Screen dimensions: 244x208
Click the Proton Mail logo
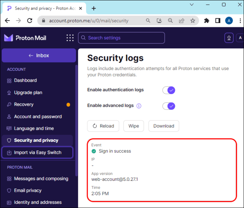[25, 38]
